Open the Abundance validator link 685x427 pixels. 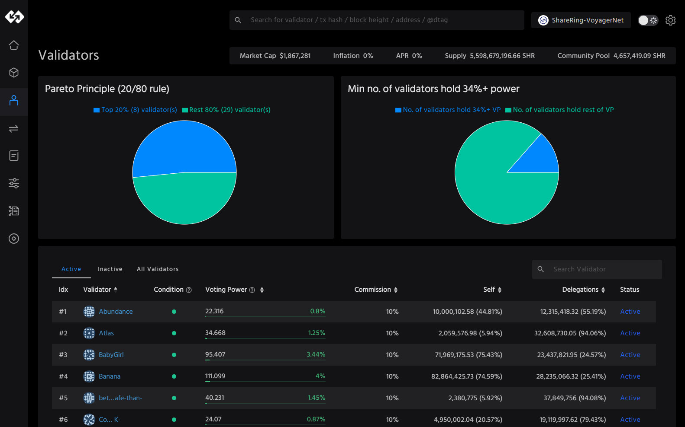(116, 312)
